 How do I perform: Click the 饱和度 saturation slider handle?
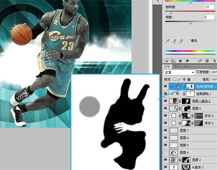[171, 13]
